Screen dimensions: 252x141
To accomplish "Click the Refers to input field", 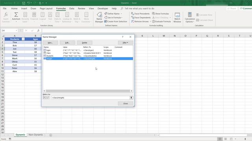I will (x=91, y=98).
